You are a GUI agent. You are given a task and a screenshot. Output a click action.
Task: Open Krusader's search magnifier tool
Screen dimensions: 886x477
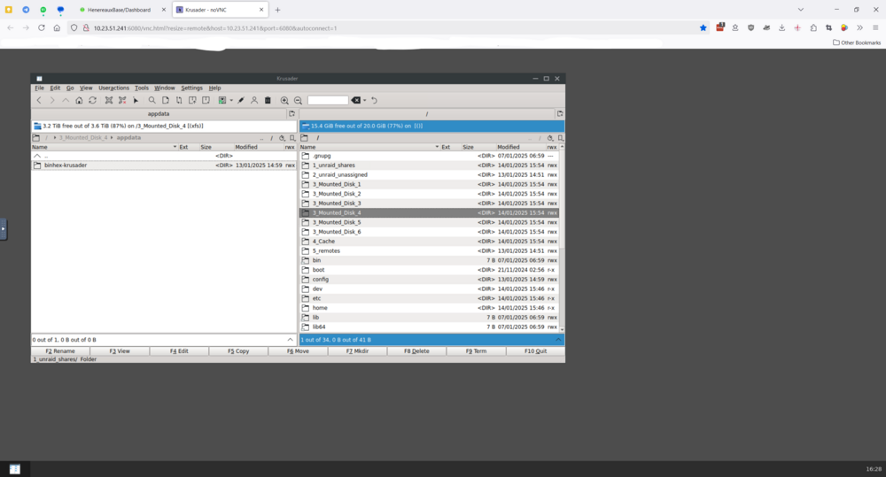(152, 101)
